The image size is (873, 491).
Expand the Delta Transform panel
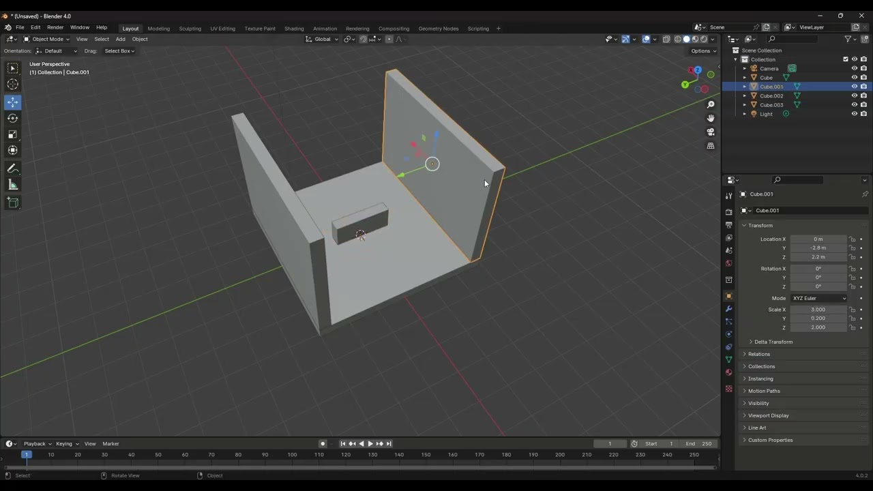pos(773,342)
